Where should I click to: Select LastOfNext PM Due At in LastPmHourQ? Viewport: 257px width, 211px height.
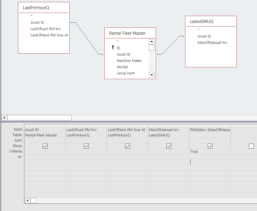pos(49,35)
